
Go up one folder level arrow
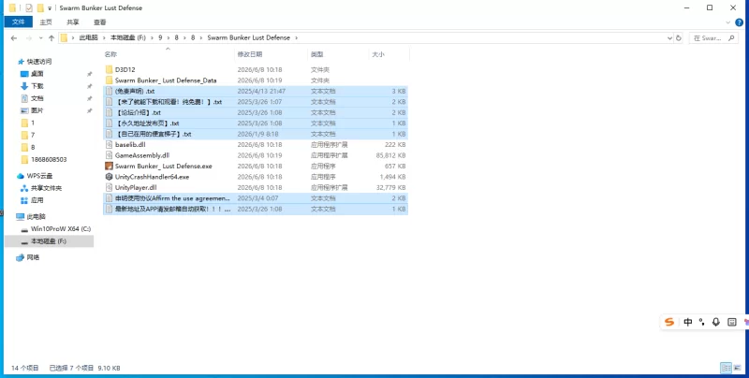(51, 37)
